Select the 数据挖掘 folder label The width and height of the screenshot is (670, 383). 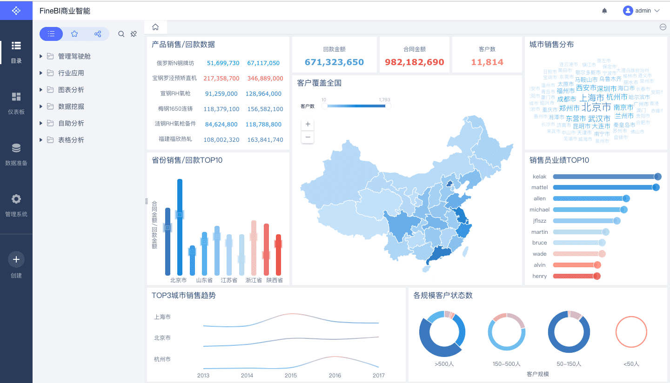tap(71, 106)
